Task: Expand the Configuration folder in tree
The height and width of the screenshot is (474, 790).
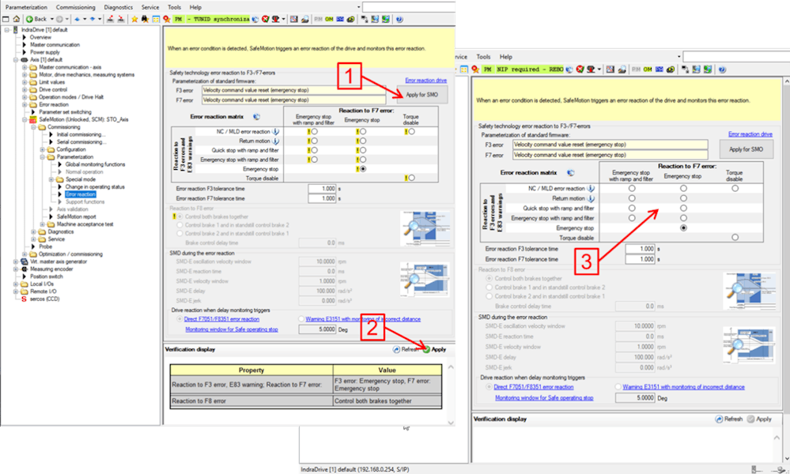Action: click(43, 149)
